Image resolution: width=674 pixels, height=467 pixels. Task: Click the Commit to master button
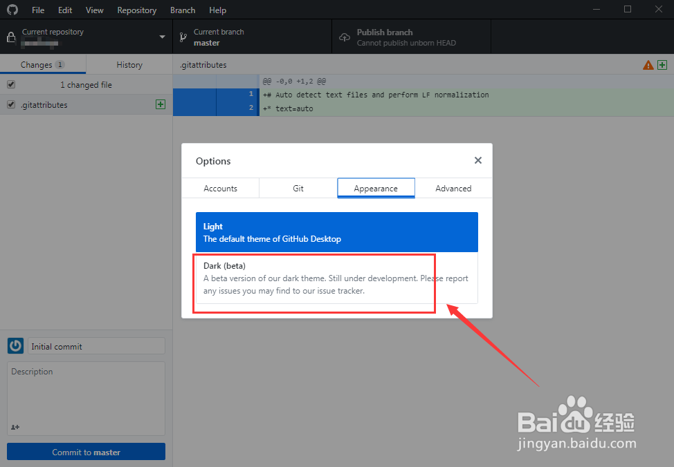[86, 452]
